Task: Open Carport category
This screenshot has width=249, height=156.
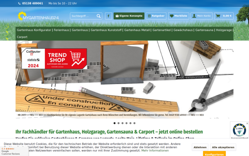Action: [22, 37]
